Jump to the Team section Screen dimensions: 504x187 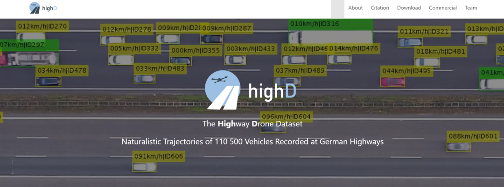471,8
